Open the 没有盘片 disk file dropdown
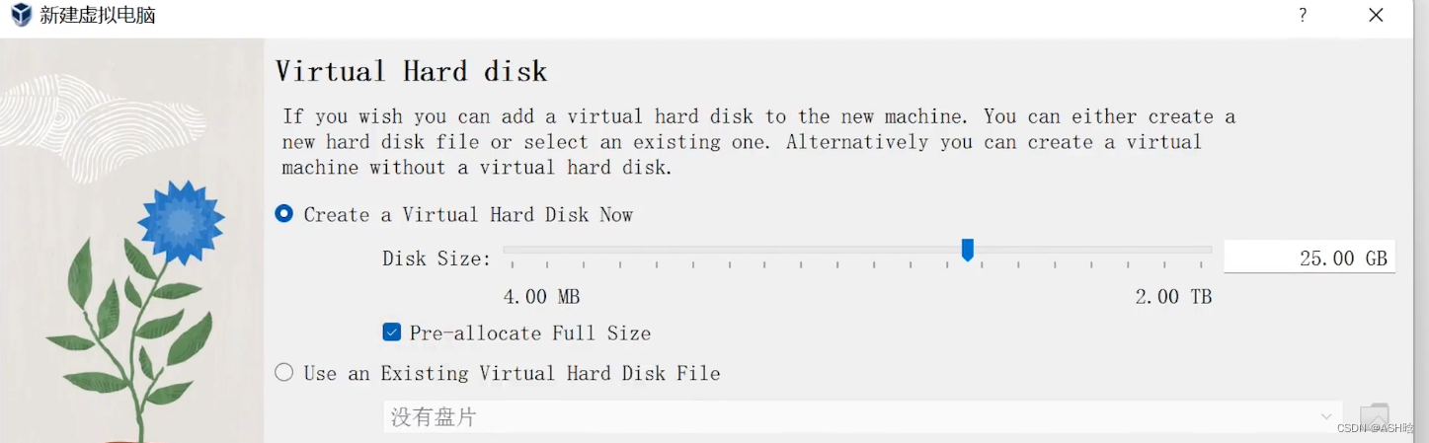1429x443 pixels. pos(862,417)
